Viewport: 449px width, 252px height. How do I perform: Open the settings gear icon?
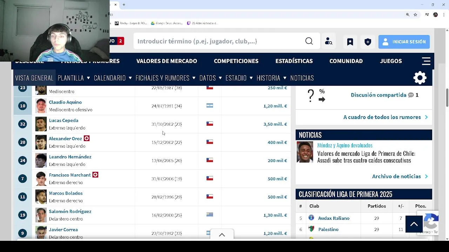(420, 78)
